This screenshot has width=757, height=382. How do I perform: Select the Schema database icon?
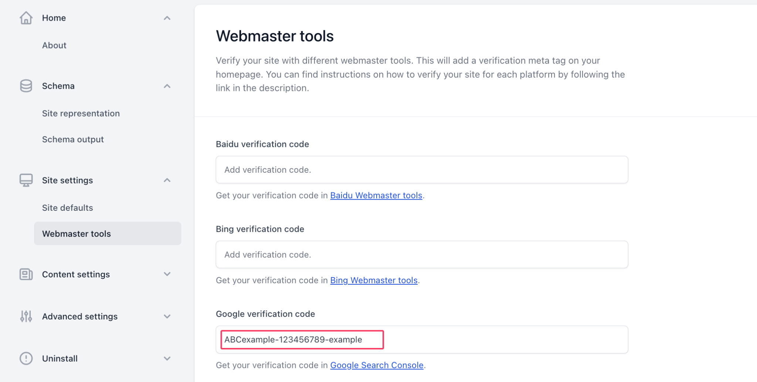coord(26,85)
